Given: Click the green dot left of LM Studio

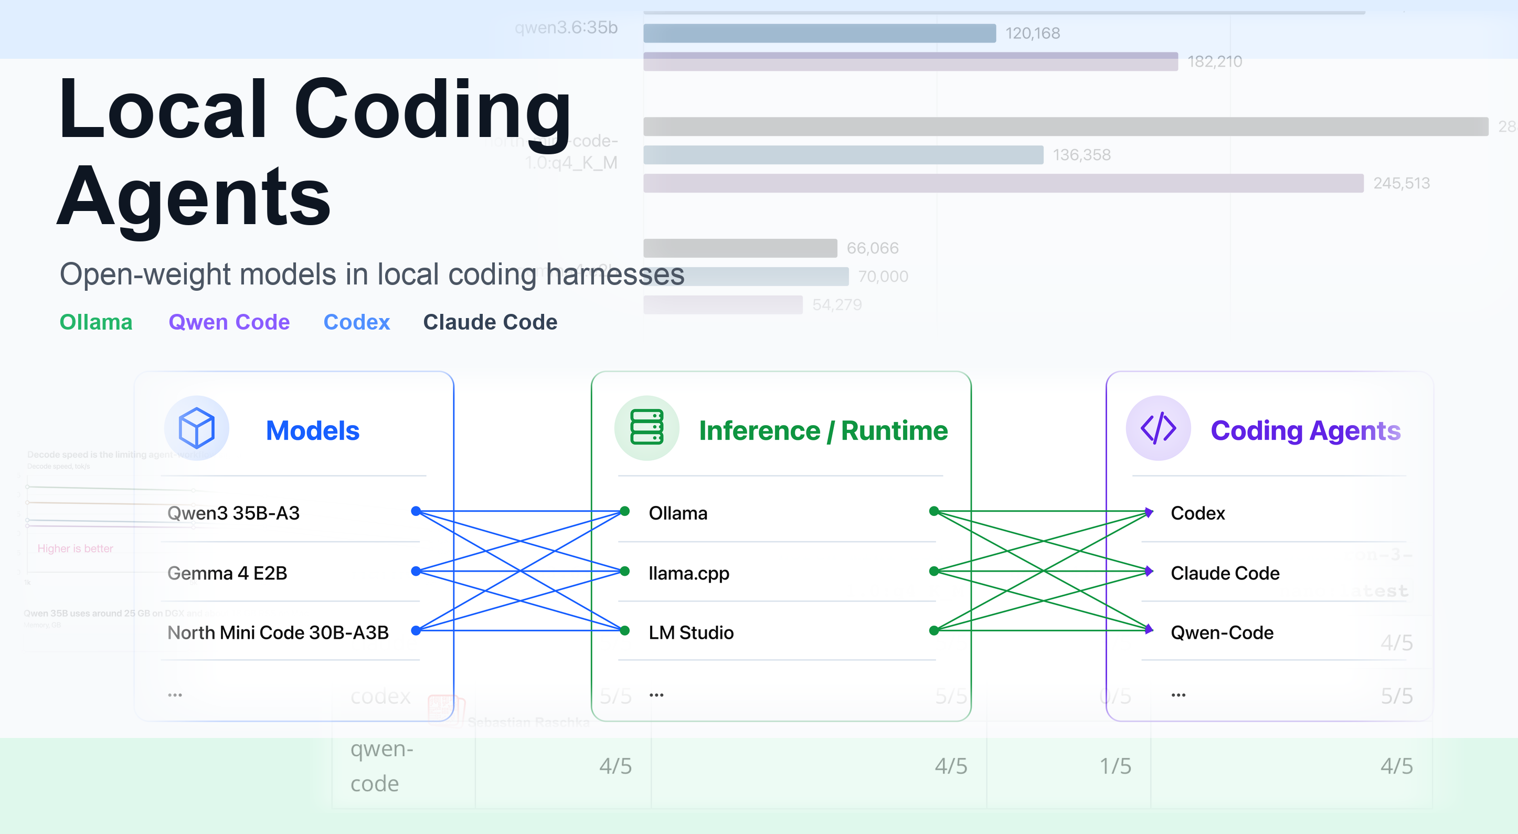Looking at the screenshot, I should point(624,631).
